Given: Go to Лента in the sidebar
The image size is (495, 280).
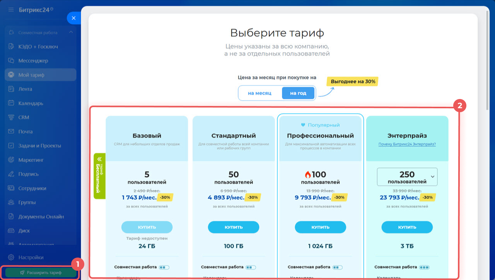Looking at the screenshot, I should 41,89.
